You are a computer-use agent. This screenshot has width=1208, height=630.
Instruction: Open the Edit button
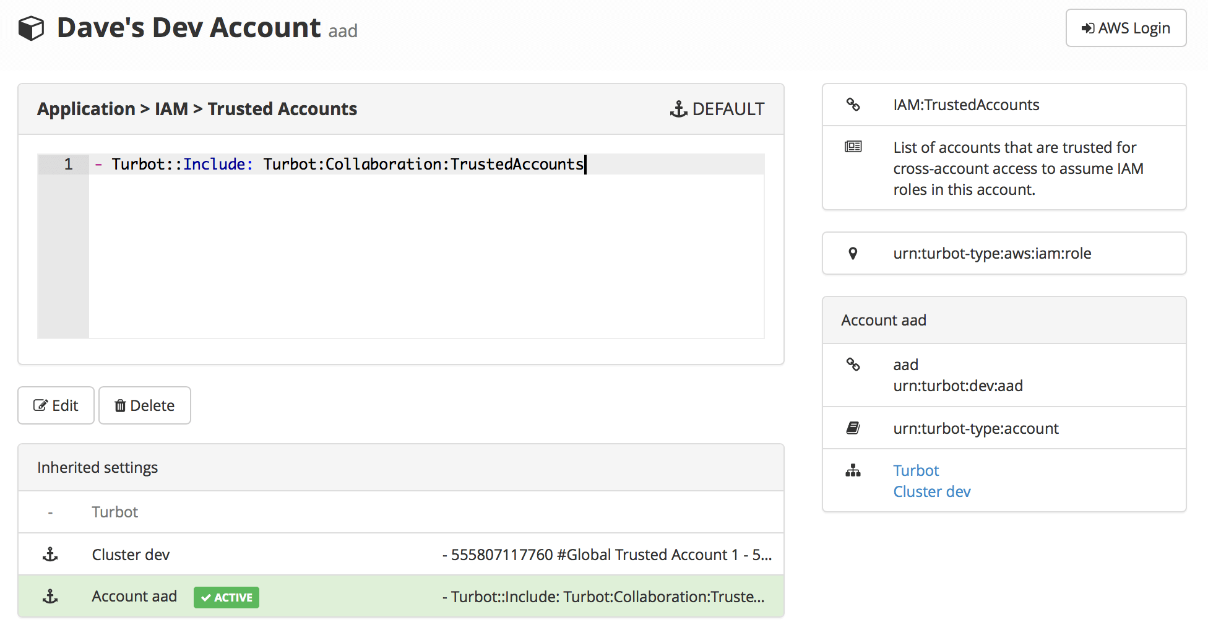pos(56,405)
